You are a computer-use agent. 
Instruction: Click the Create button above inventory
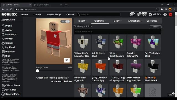tap(156, 27)
